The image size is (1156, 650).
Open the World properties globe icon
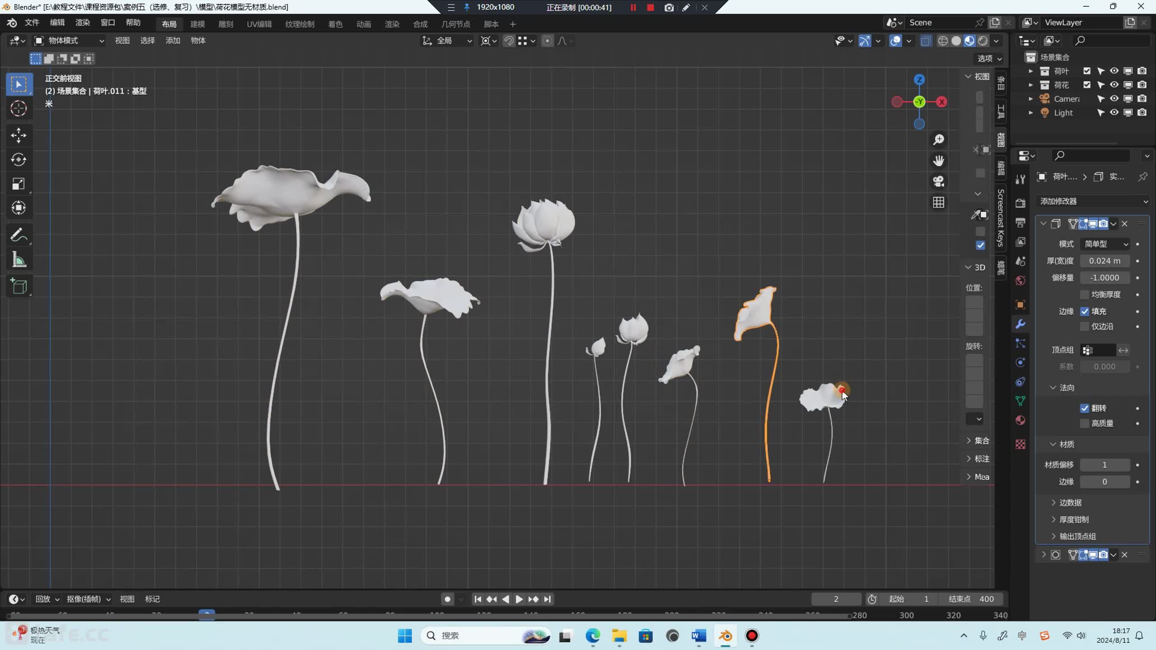1021,280
